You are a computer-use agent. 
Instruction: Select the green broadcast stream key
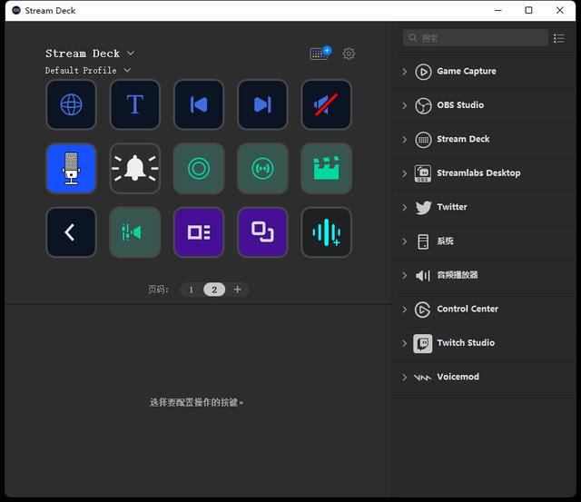[262, 169]
